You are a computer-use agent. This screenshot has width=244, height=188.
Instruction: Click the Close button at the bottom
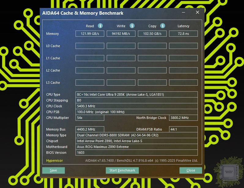190,170
